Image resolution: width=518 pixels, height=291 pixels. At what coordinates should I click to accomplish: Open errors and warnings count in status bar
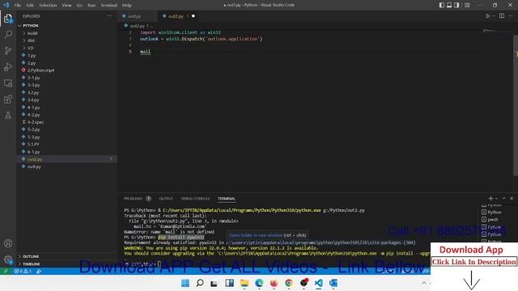click(x=23, y=271)
